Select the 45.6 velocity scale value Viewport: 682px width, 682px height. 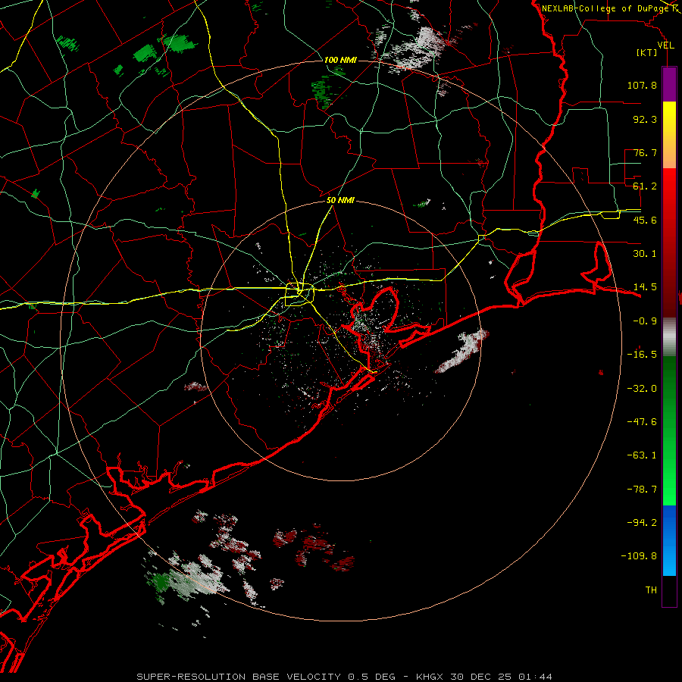pyautogui.click(x=645, y=220)
